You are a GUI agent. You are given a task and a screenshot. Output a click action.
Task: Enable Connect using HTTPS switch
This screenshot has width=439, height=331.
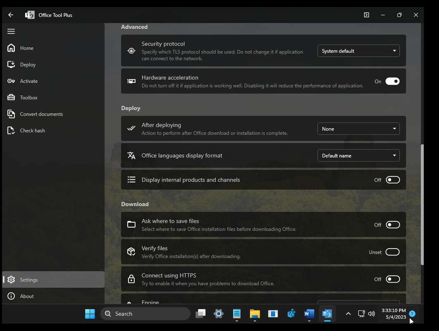click(393, 279)
